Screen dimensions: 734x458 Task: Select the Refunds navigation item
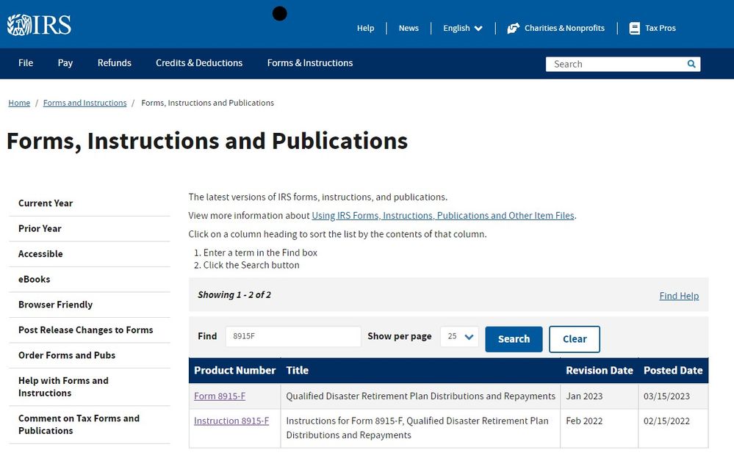[x=114, y=63]
